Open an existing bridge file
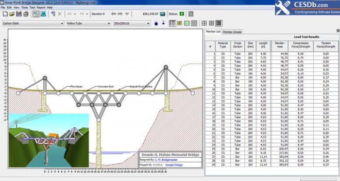Image resolution: width=340 pixels, height=181 pixels. pyautogui.click(x=12, y=14)
